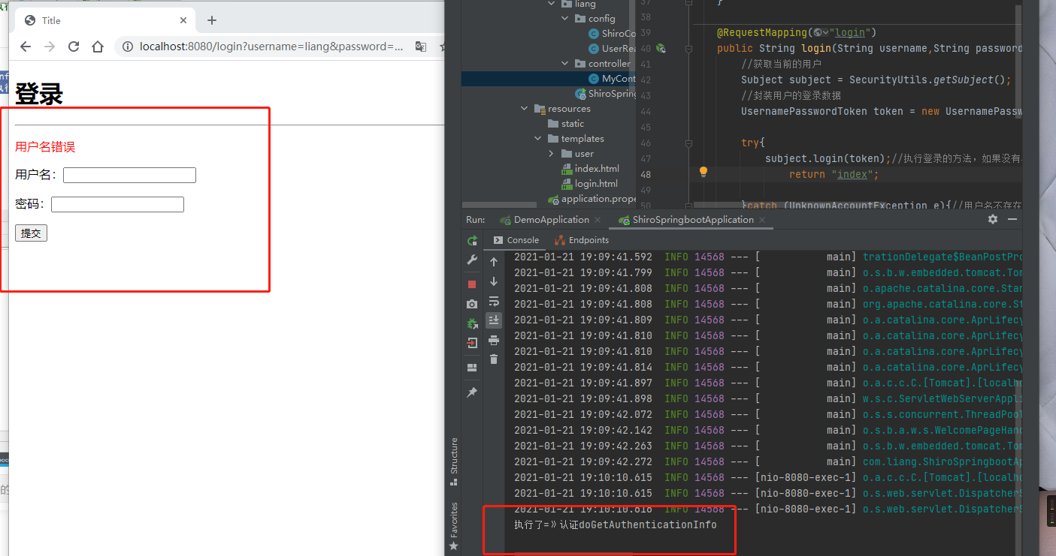Toggle scroll to end in console
Viewport: 1056px width, 556px height.
494,320
